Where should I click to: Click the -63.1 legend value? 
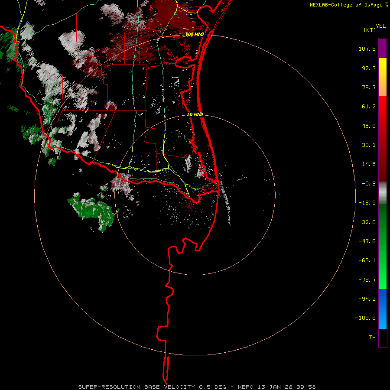coord(367,260)
